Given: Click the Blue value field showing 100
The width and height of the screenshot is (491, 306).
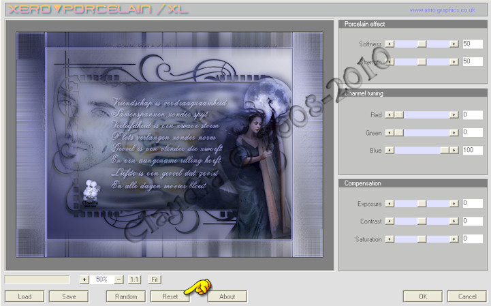Looking at the screenshot, I should tap(473, 150).
